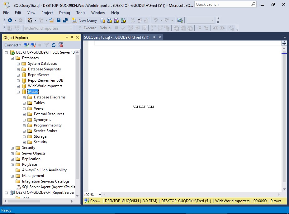Collapse the Music database node
Screen dimensions: 289x214
[18, 92]
